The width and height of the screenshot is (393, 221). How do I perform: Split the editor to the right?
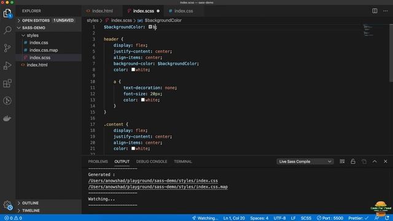point(375,11)
